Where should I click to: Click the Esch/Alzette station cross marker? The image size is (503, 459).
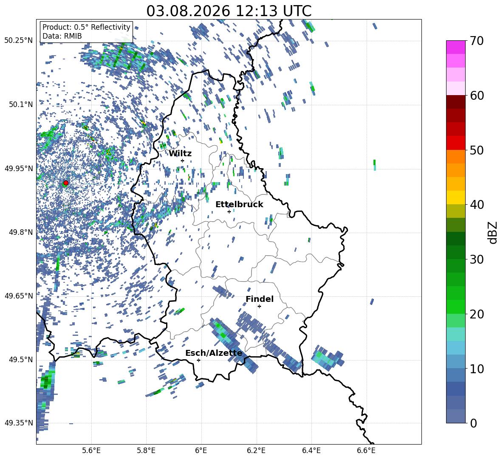point(198,360)
